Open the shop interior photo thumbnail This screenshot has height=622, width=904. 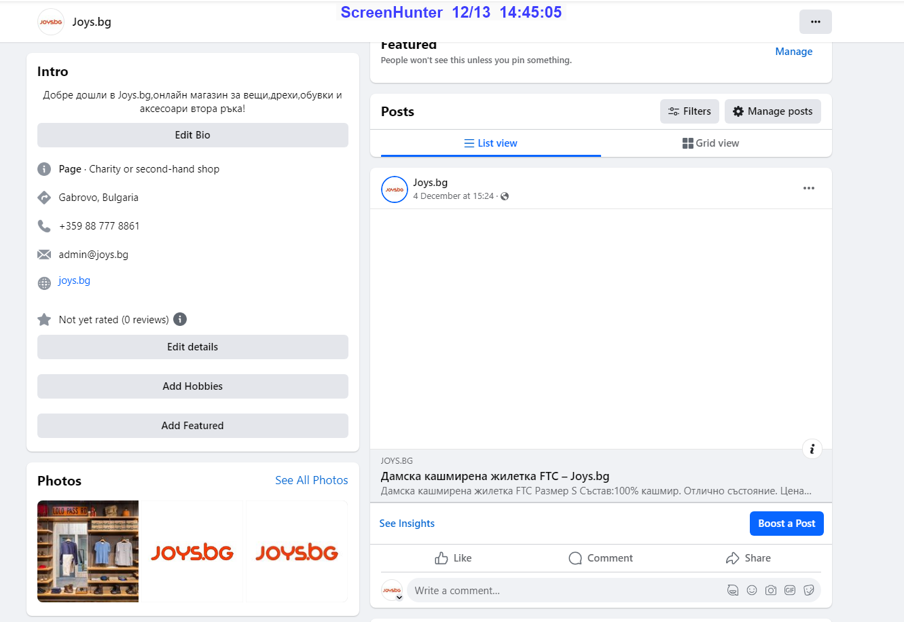pos(88,551)
